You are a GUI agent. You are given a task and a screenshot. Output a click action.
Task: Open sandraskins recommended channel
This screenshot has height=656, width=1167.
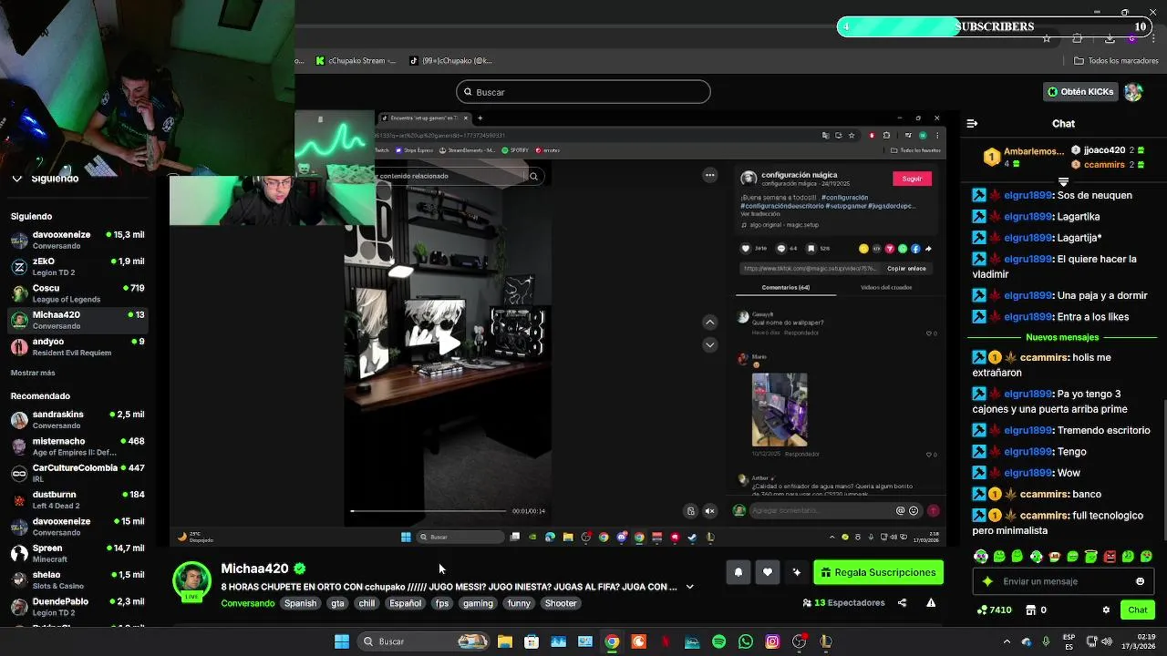(x=77, y=420)
